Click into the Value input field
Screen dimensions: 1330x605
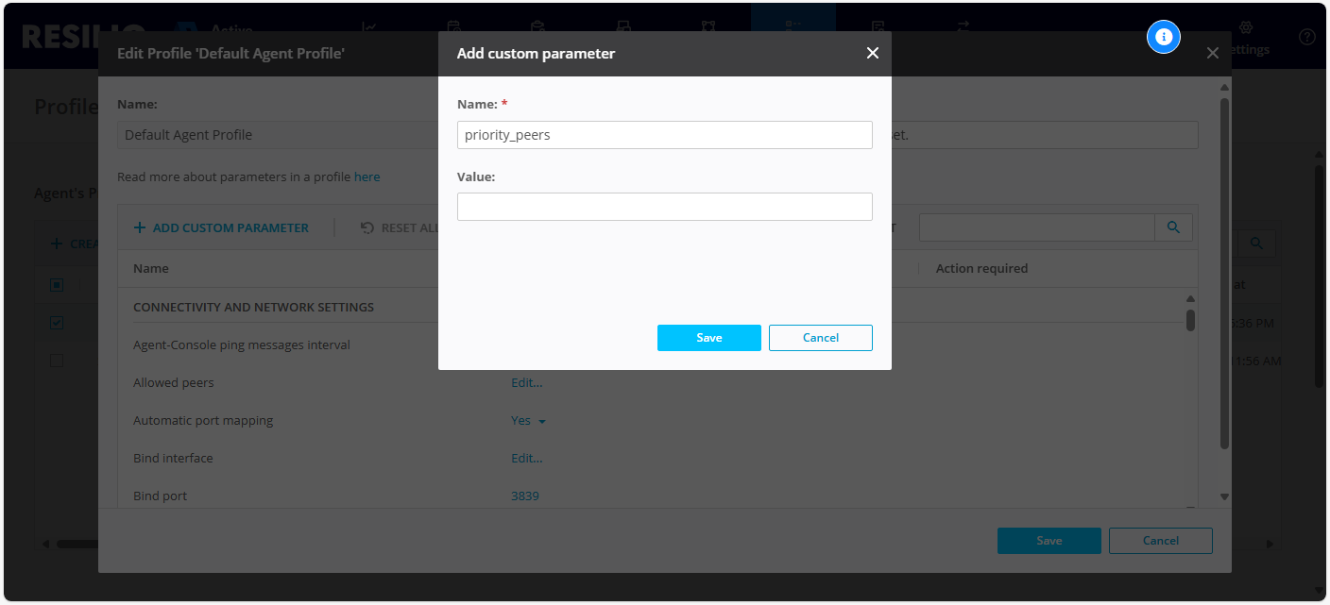point(664,207)
